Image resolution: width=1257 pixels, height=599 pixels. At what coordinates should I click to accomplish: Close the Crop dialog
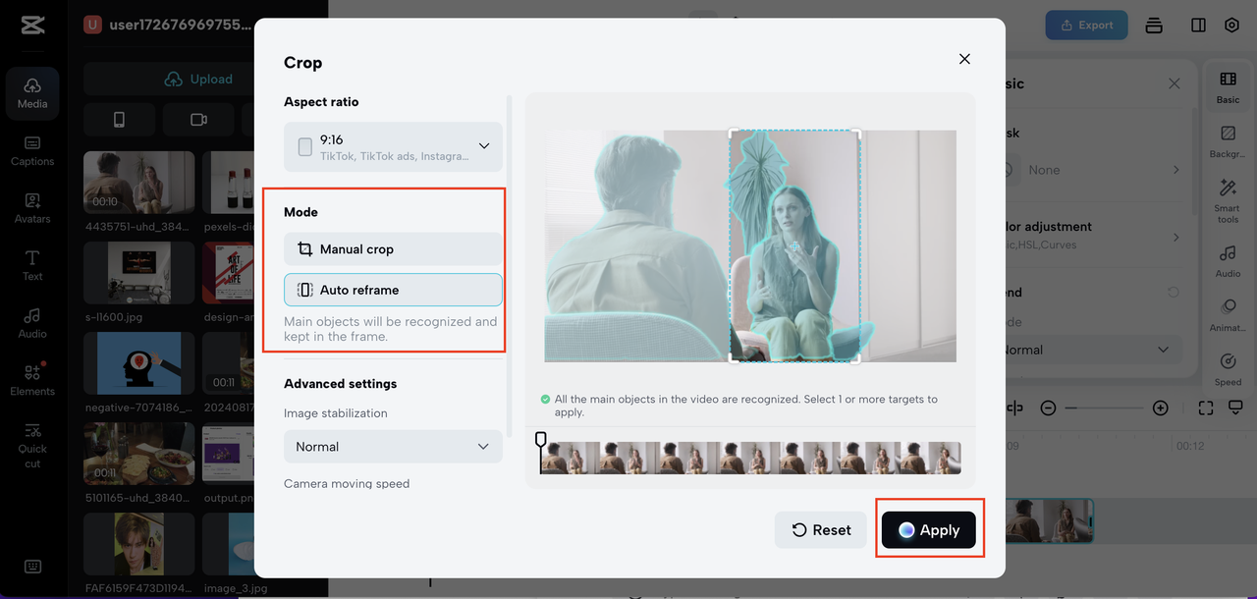[964, 59]
